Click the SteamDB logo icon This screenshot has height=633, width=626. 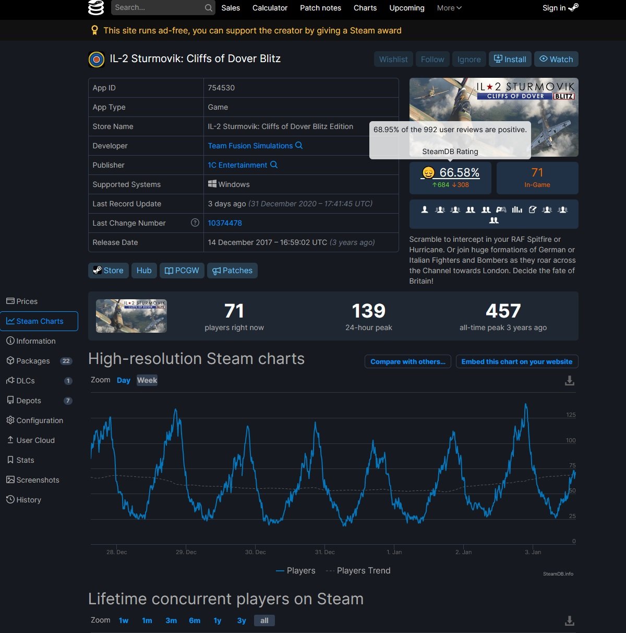(x=96, y=7)
